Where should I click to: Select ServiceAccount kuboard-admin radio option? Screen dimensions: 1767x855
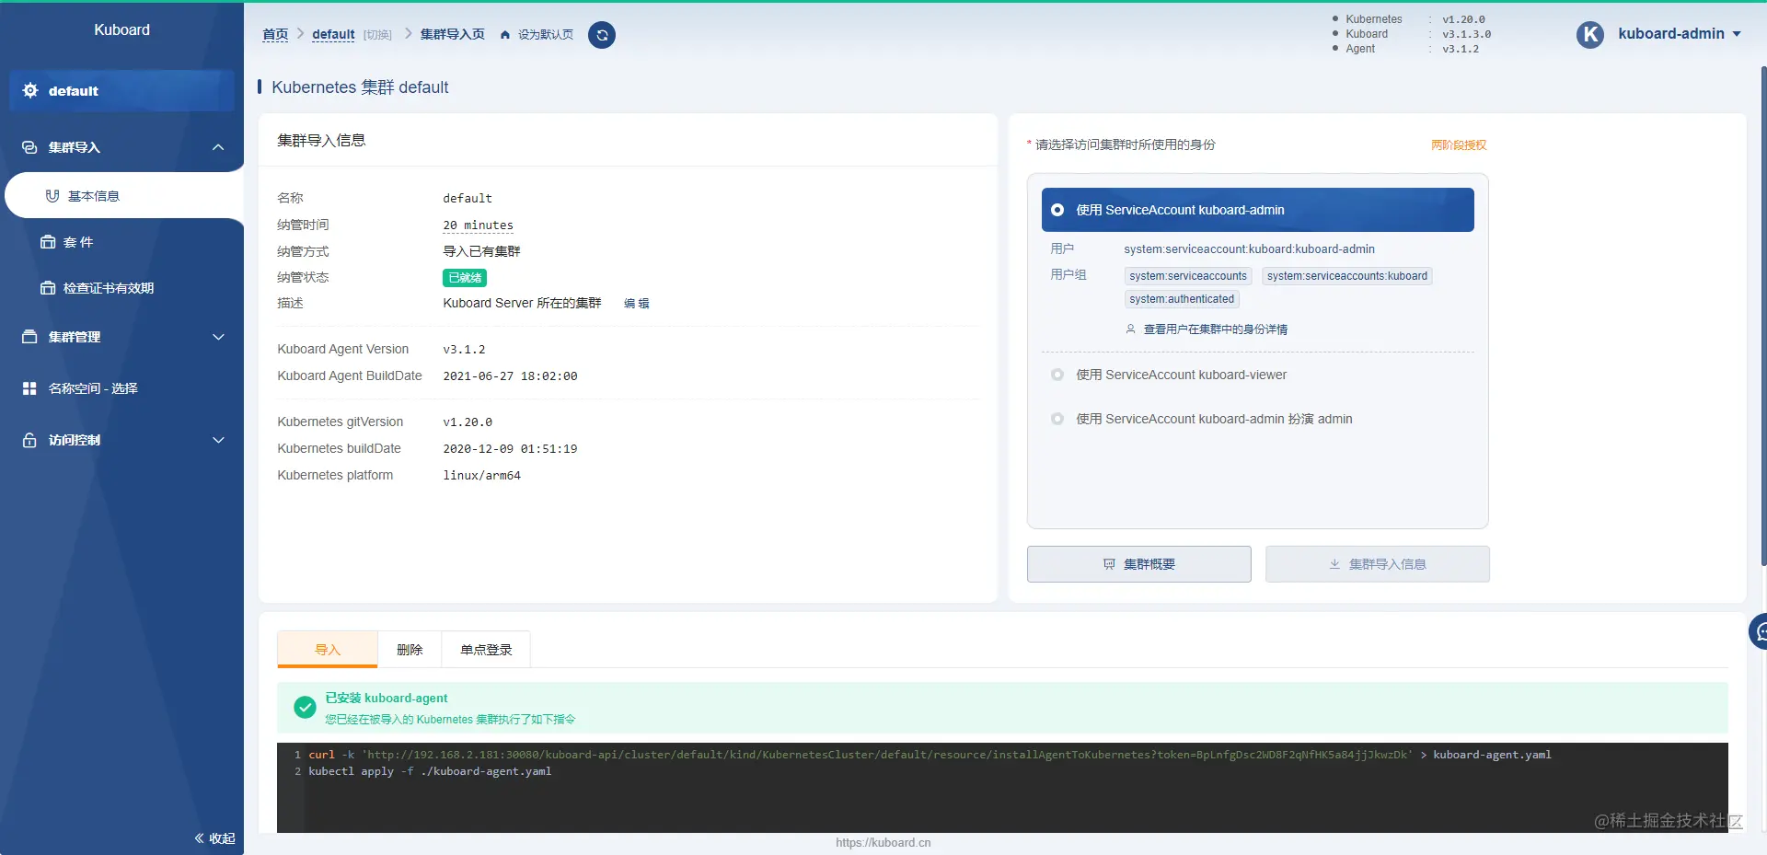click(1057, 210)
